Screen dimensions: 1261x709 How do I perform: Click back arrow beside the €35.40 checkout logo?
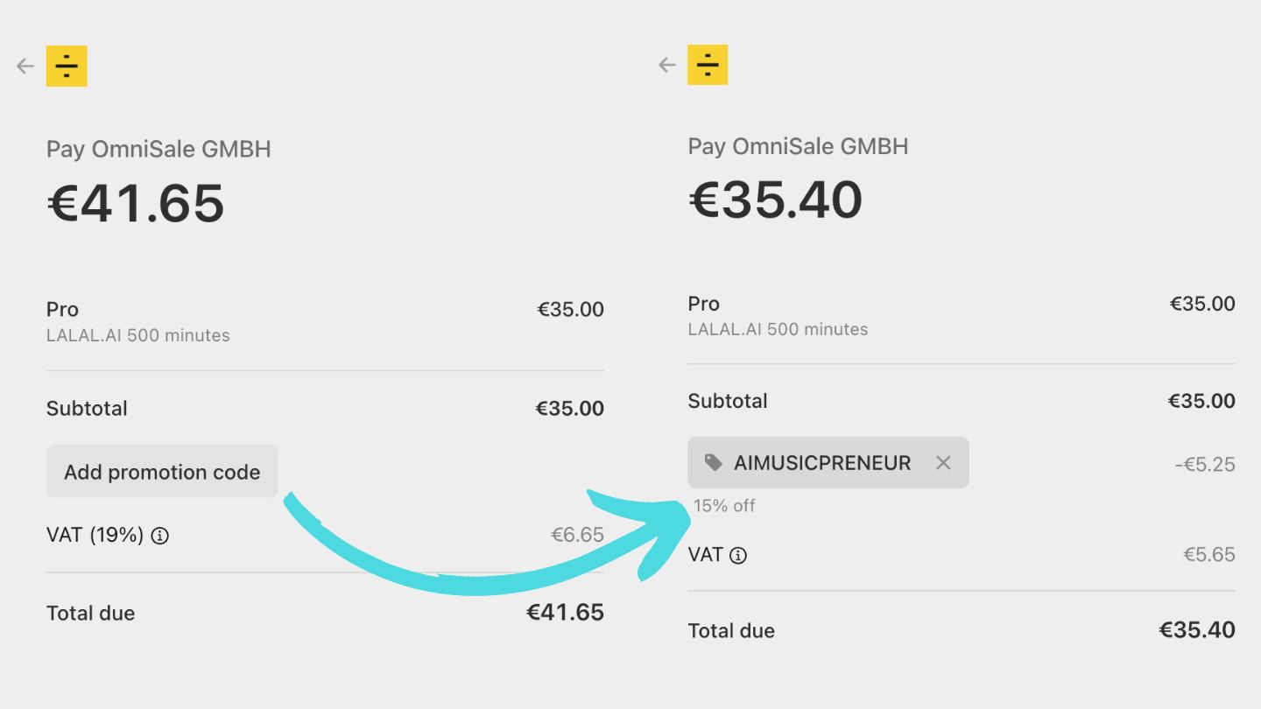click(667, 65)
